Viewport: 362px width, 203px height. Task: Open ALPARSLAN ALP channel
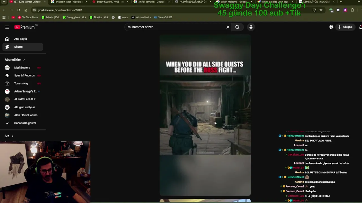click(x=23, y=99)
